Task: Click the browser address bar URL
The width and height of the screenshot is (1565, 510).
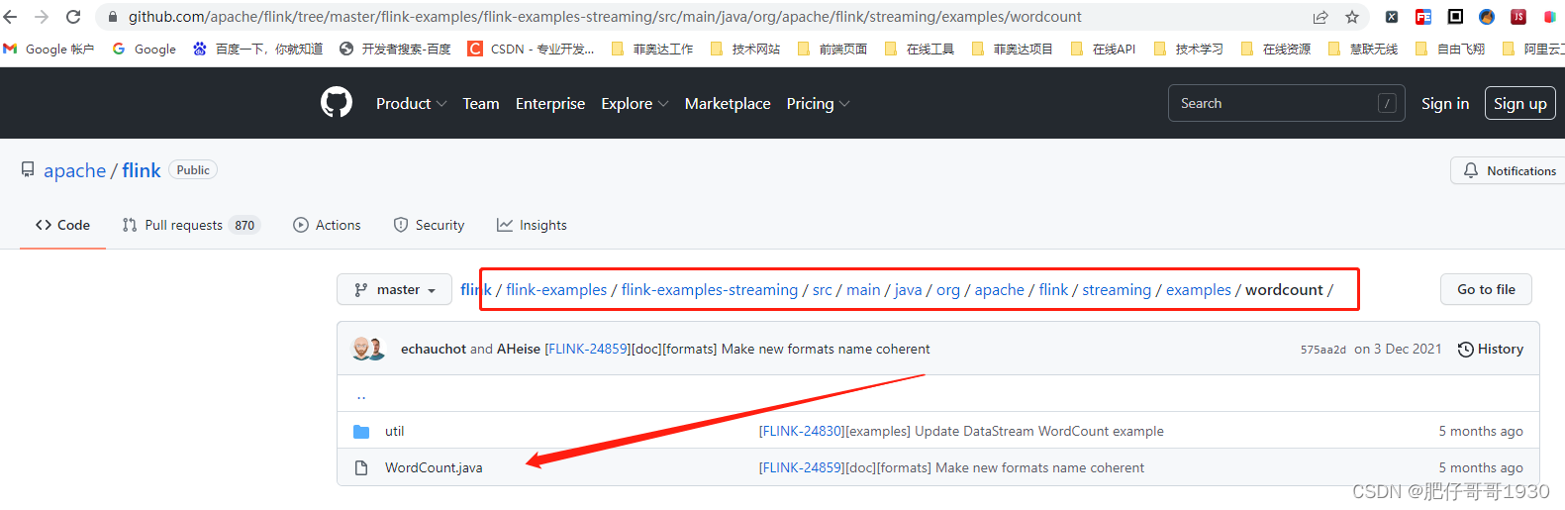Action: point(605,17)
